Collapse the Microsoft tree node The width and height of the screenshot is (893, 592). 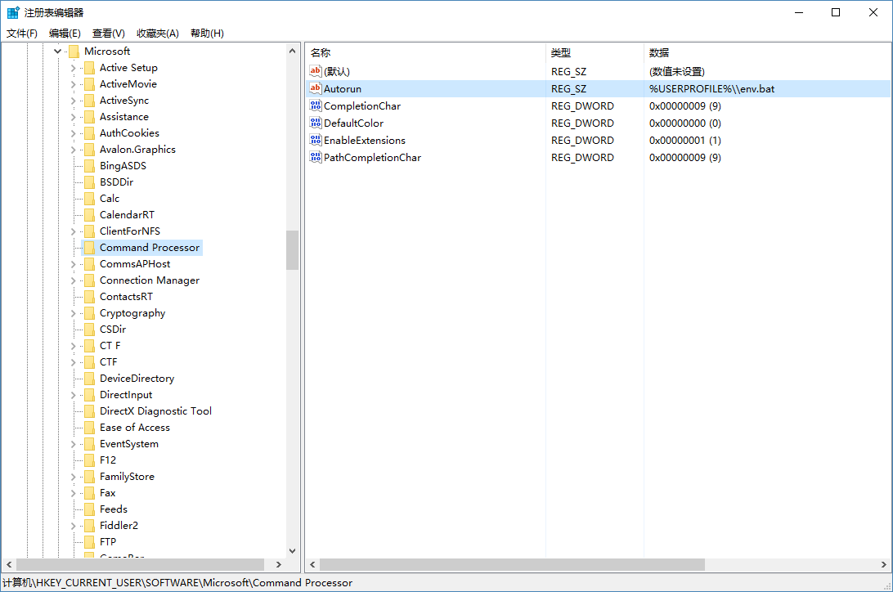click(x=57, y=51)
